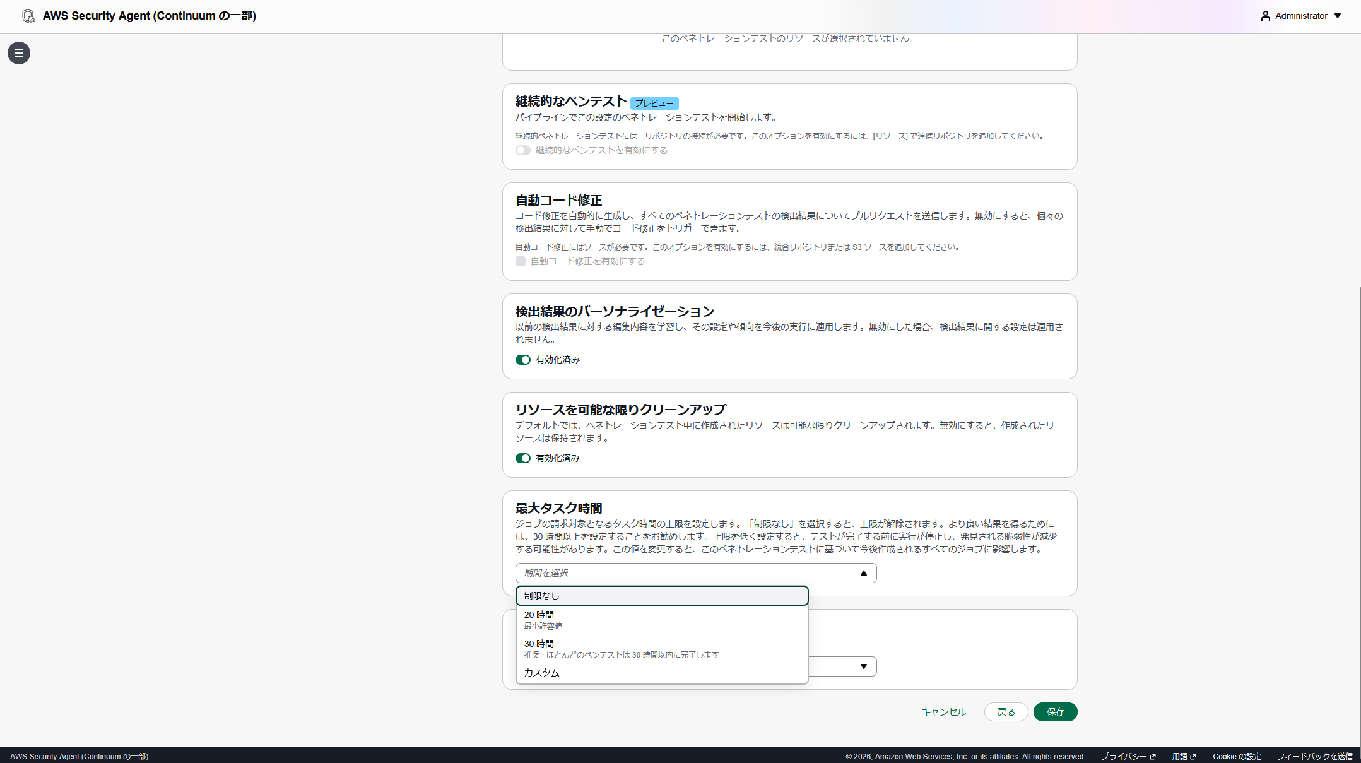Click the プレビュー badge

pyautogui.click(x=654, y=103)
